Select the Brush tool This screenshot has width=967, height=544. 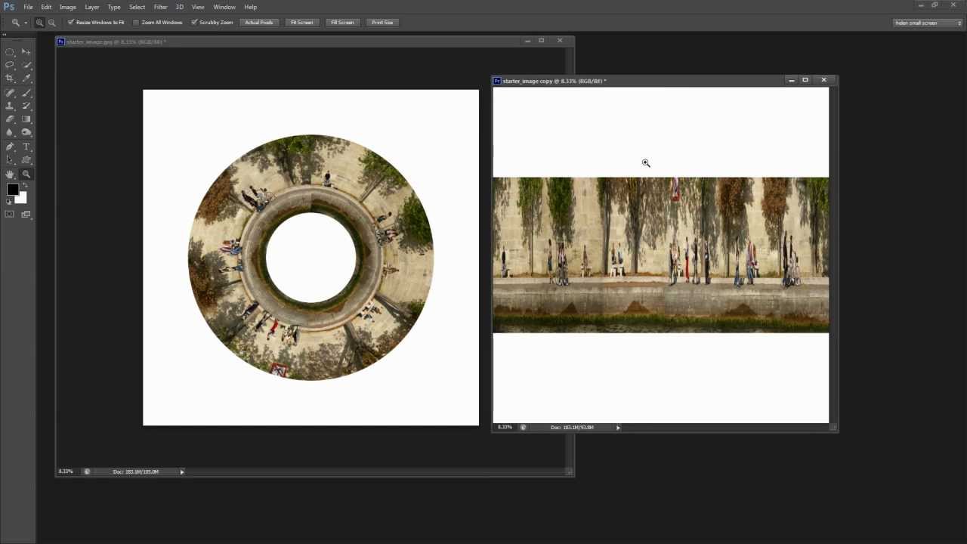(x=26, y=92)
